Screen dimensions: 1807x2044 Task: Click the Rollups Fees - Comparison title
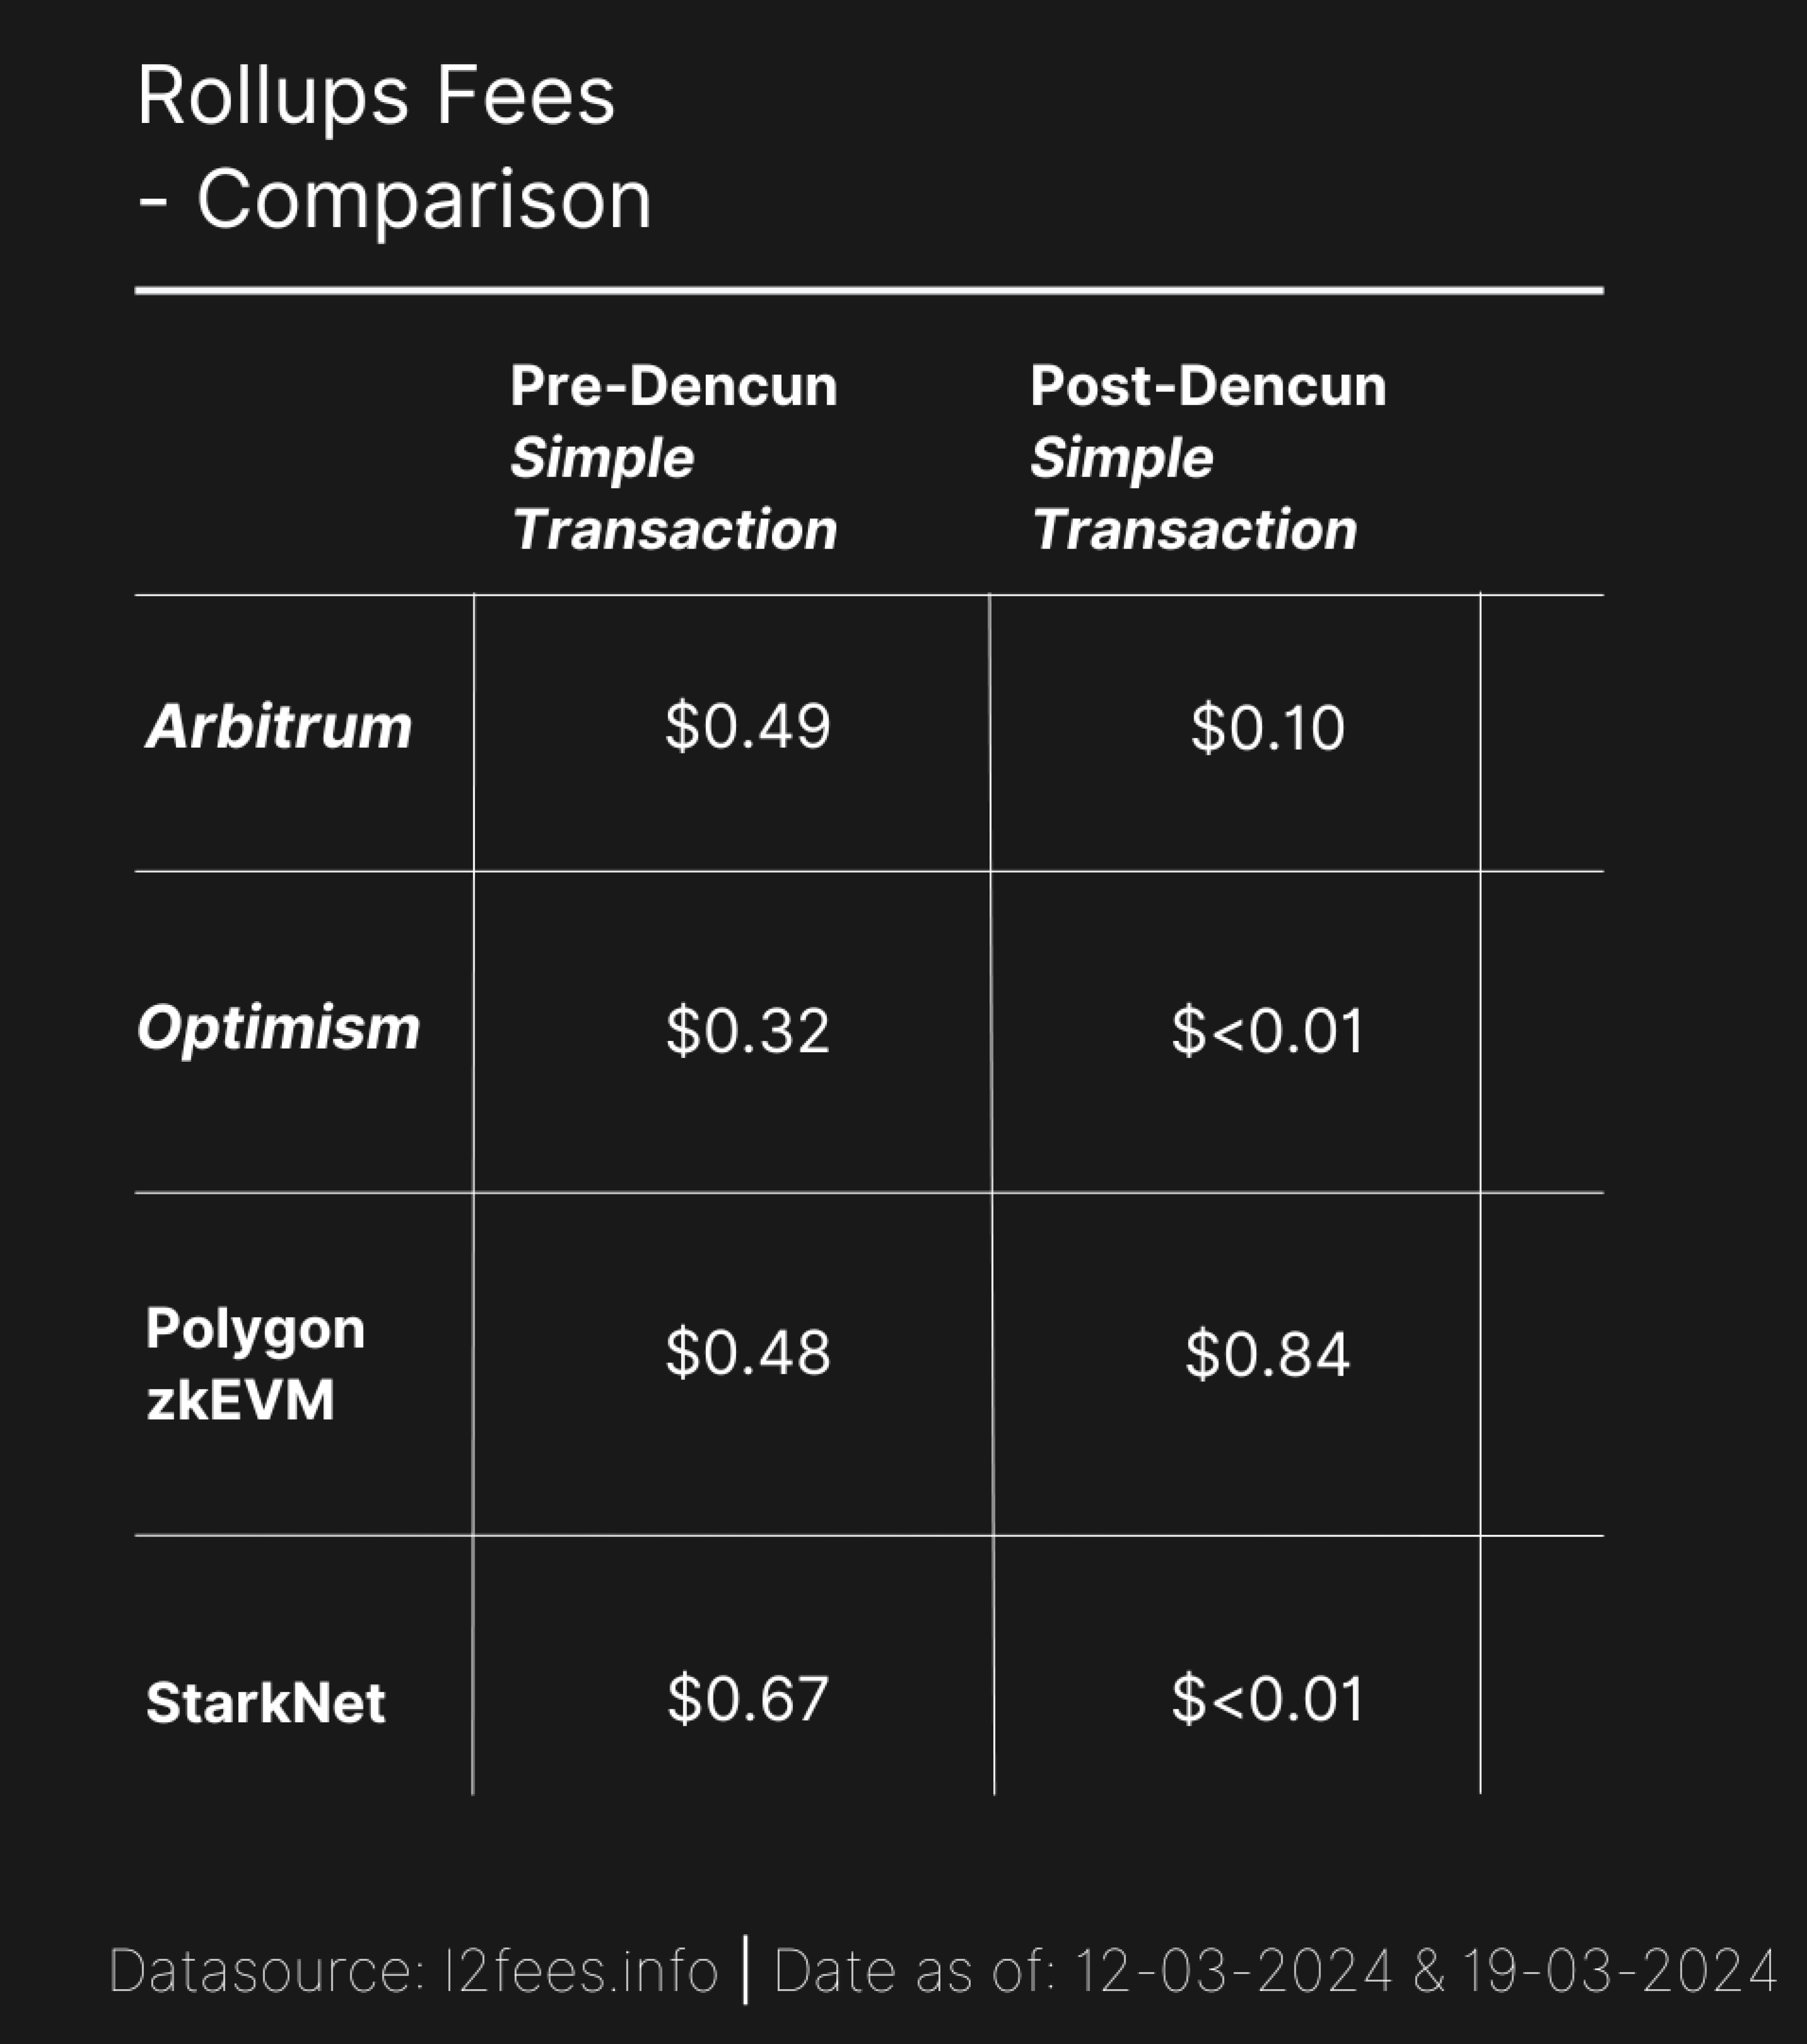point(395,148)
